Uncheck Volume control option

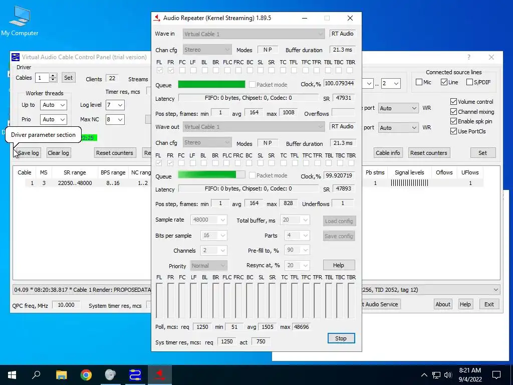click(453, 102)
